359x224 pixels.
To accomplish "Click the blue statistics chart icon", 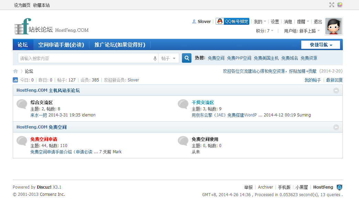I will [x=15, y=80].
